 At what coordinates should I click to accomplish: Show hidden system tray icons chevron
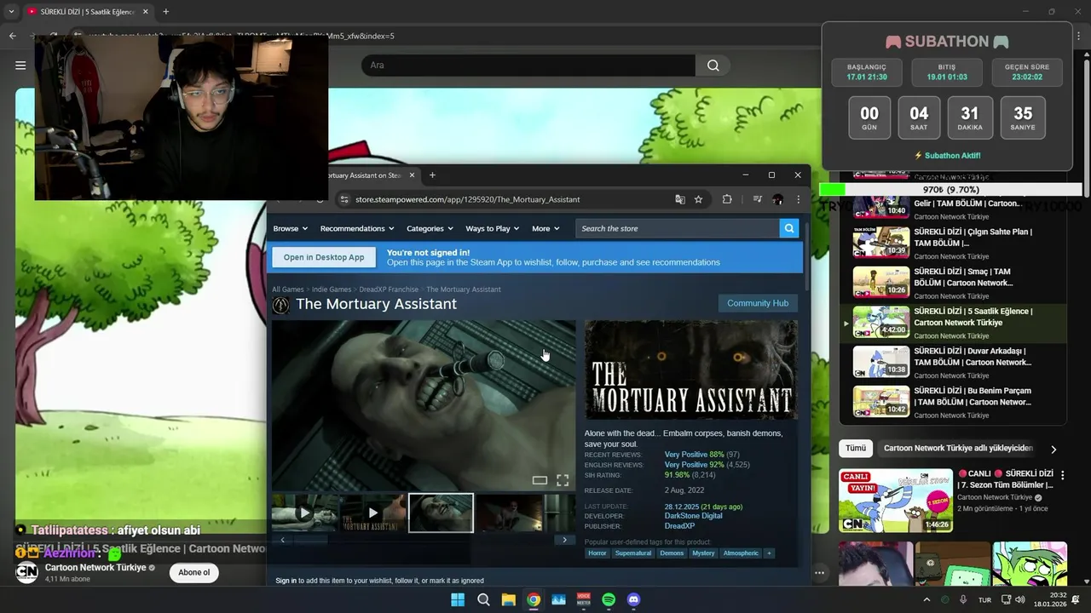click(x=927, y=599)
